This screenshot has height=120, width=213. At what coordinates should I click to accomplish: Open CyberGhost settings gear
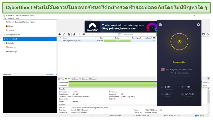198,25
